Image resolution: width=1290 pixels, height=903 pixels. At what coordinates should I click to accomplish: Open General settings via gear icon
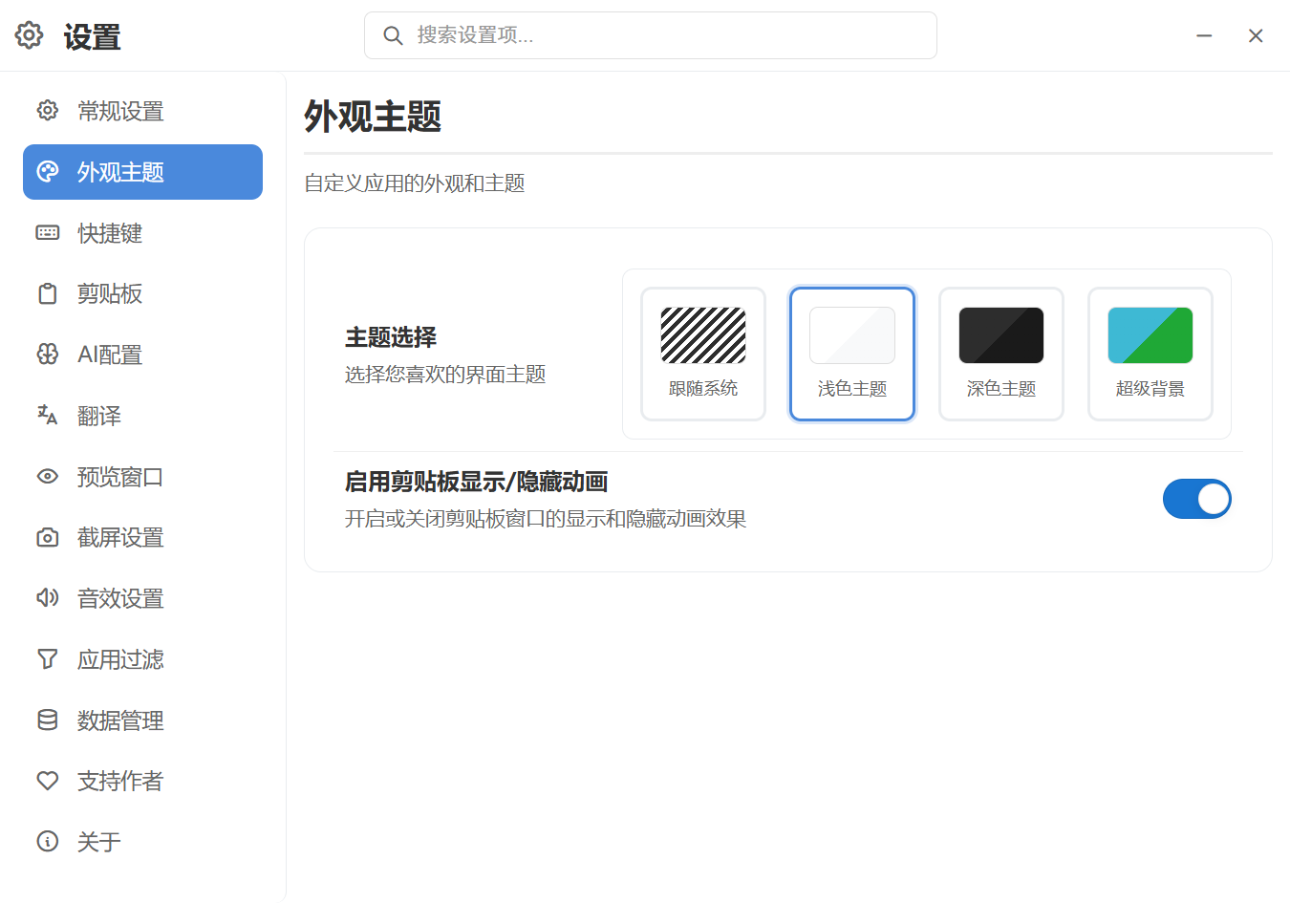(x=47, y=111)
